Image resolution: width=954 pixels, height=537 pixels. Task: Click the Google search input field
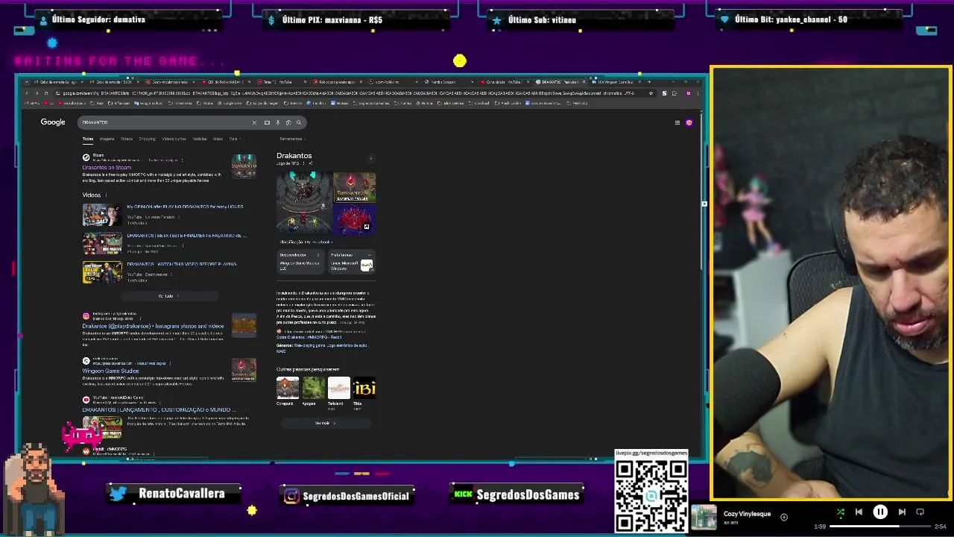pyautogui.click(x=164, y=122)
